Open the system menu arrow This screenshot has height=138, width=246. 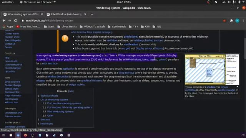pyautogui.click(x=243, y=2)
